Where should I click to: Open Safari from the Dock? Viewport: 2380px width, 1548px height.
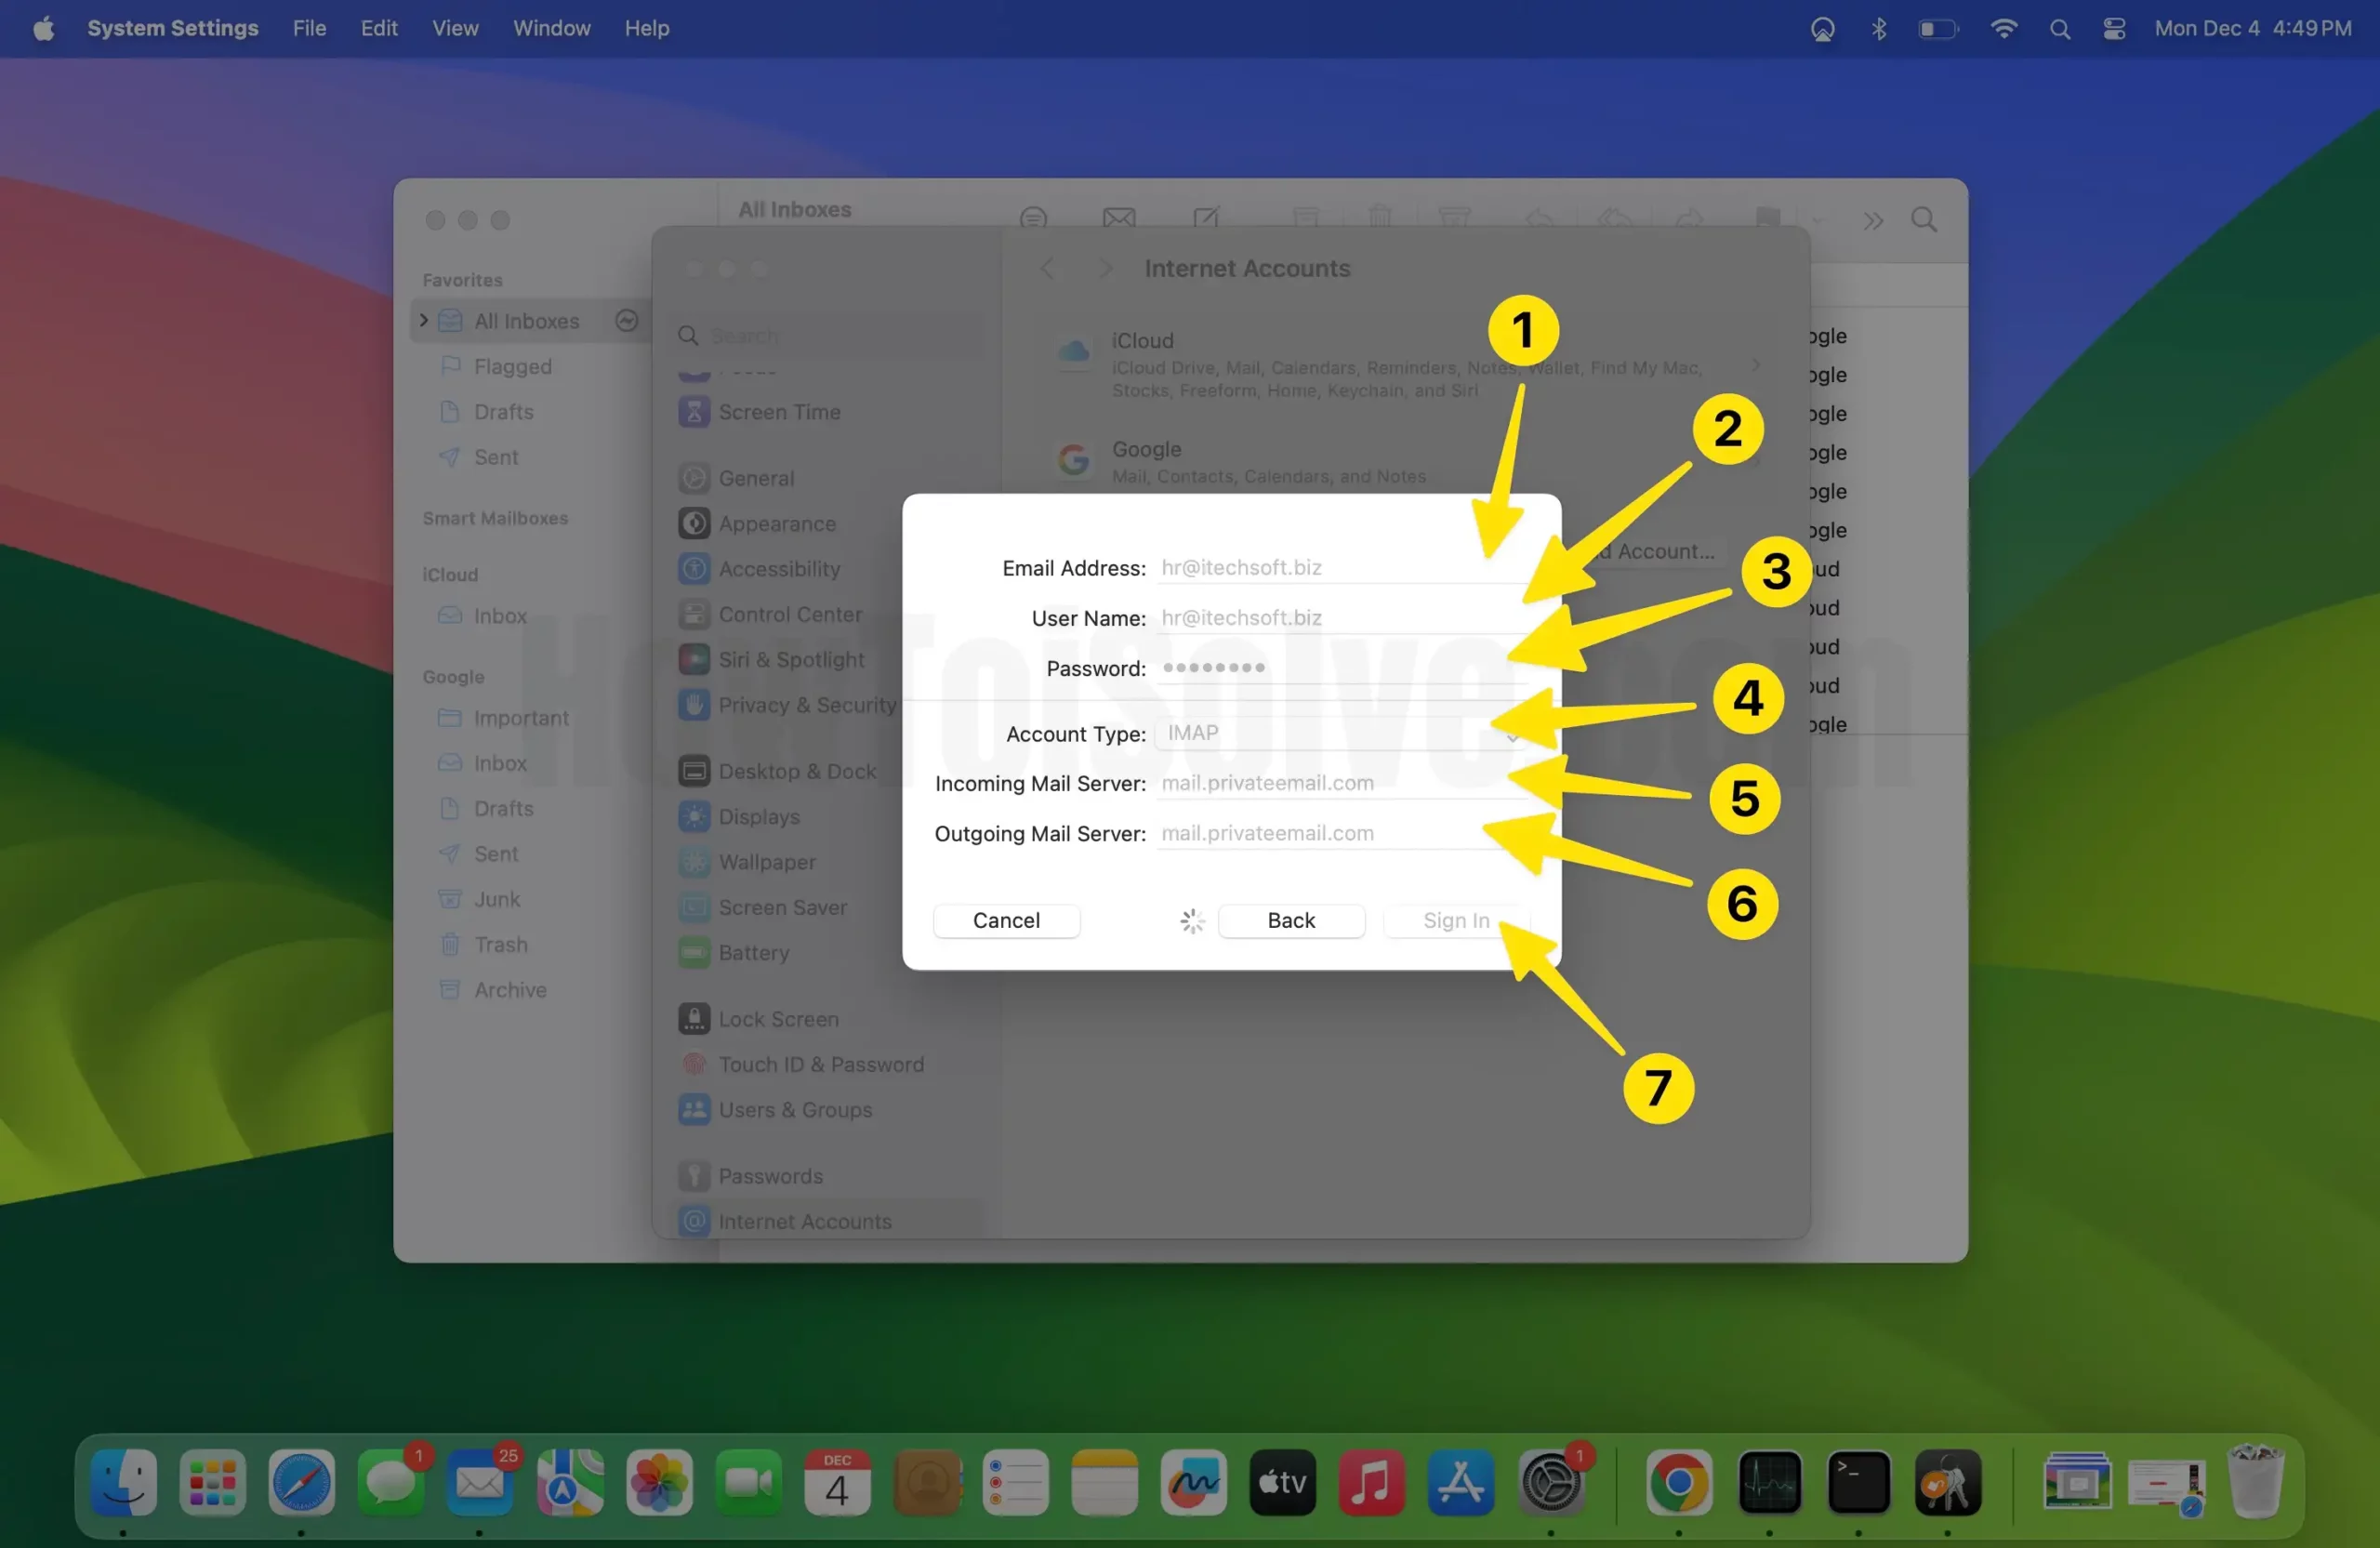point(301,1481)
